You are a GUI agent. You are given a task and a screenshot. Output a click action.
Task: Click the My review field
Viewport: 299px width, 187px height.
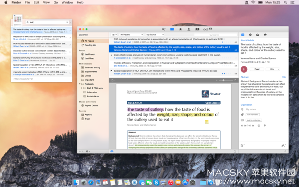point(251,109)
